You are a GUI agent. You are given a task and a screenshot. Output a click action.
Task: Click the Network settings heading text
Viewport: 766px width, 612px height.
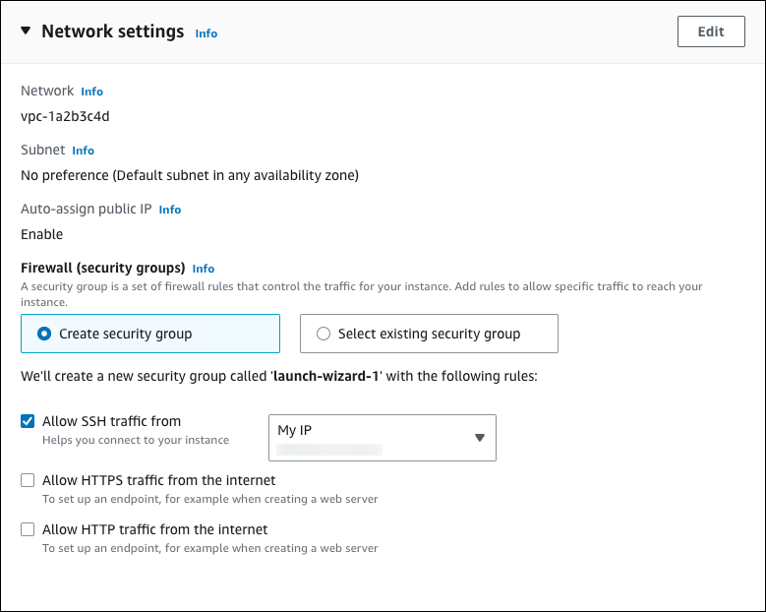(112, 31)
